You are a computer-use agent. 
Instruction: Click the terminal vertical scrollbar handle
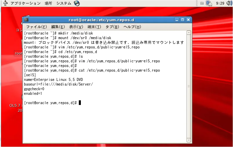click(x=189, y=86)
